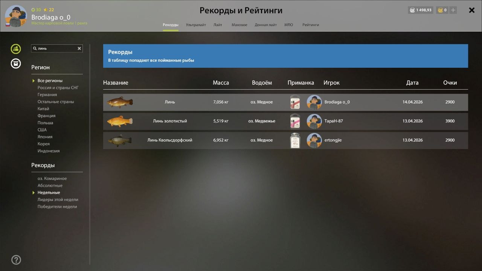Select Абсолютные records filter
This screenshot has width=482, height=271.
(x=50, y=186)
